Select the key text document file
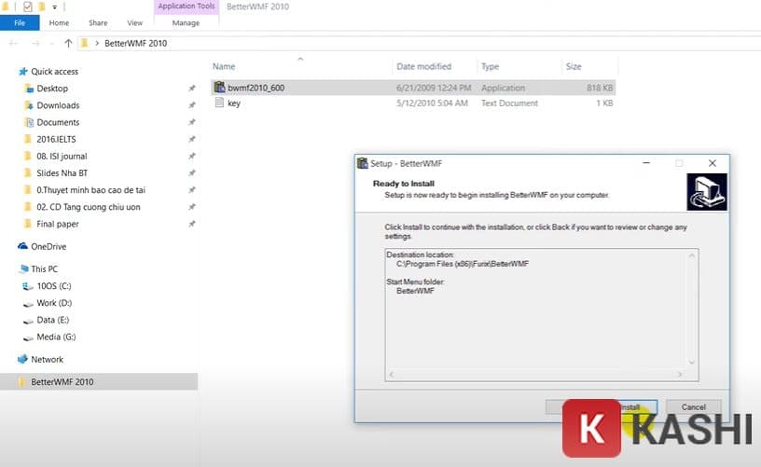 (413, 103)
